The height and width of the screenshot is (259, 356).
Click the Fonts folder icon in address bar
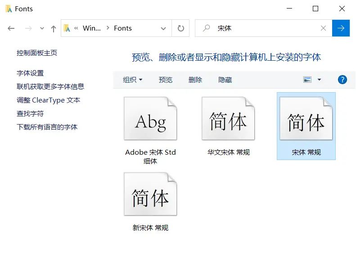[67, 28]
